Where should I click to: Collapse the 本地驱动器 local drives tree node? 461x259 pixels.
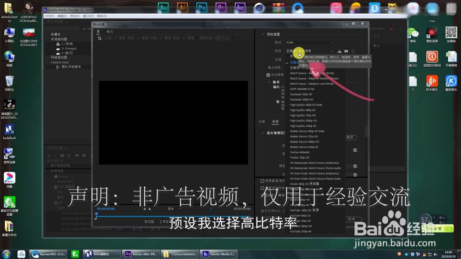tap(48, 39)
